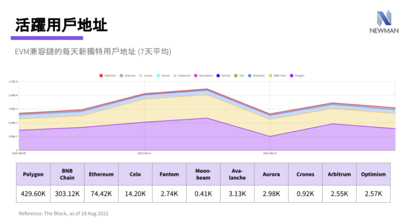The height and width of the screenshot is (220, 406).
Task: Select the Cronos table header cell
Action: click(x=305, y=174)
